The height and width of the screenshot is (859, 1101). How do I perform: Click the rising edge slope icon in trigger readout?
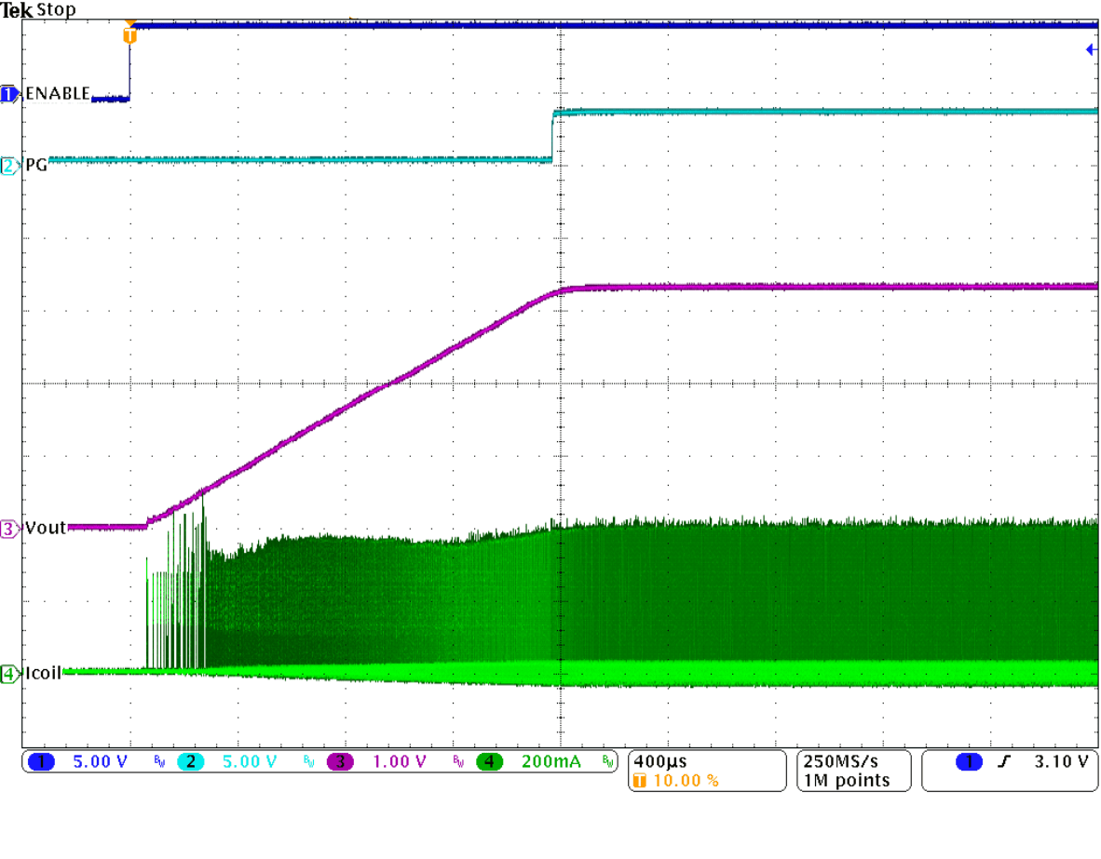[1003, 761]
